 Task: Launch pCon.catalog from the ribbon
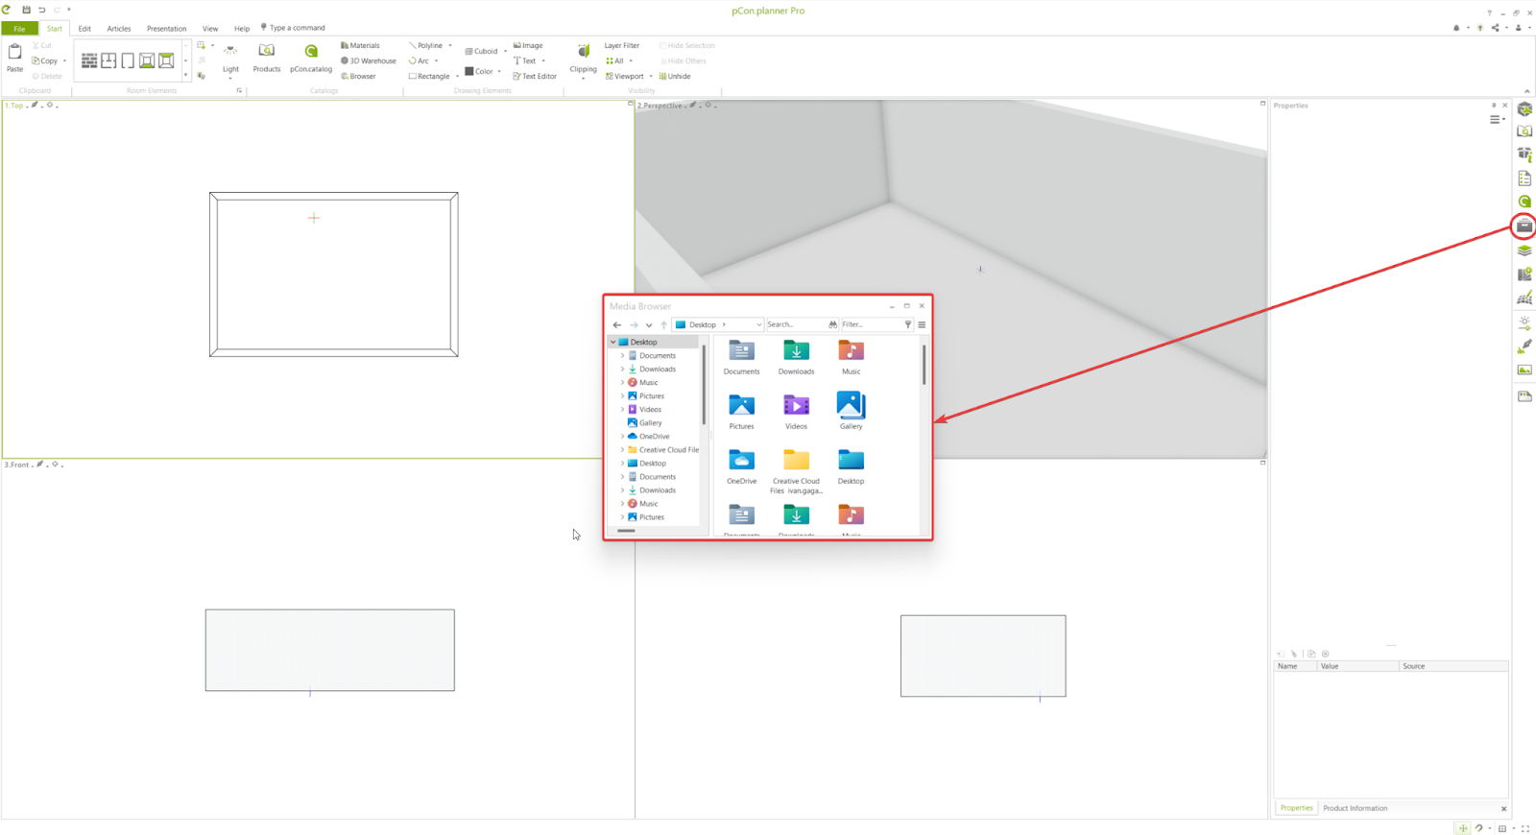(x=311, y=58)
